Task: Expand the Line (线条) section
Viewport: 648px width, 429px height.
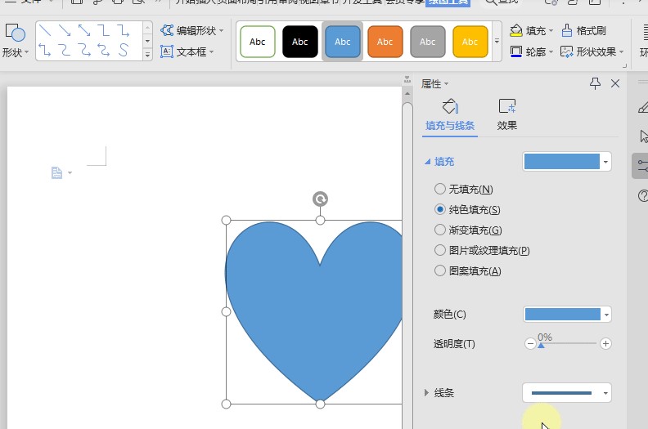Action: coord(426,393)
